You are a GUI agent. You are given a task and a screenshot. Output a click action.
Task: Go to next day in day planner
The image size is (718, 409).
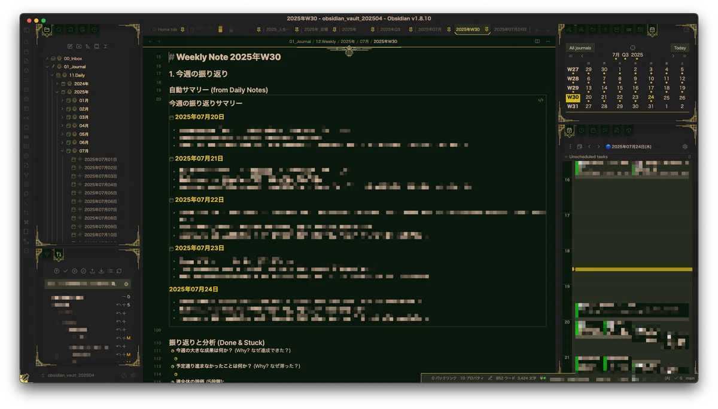598,146
